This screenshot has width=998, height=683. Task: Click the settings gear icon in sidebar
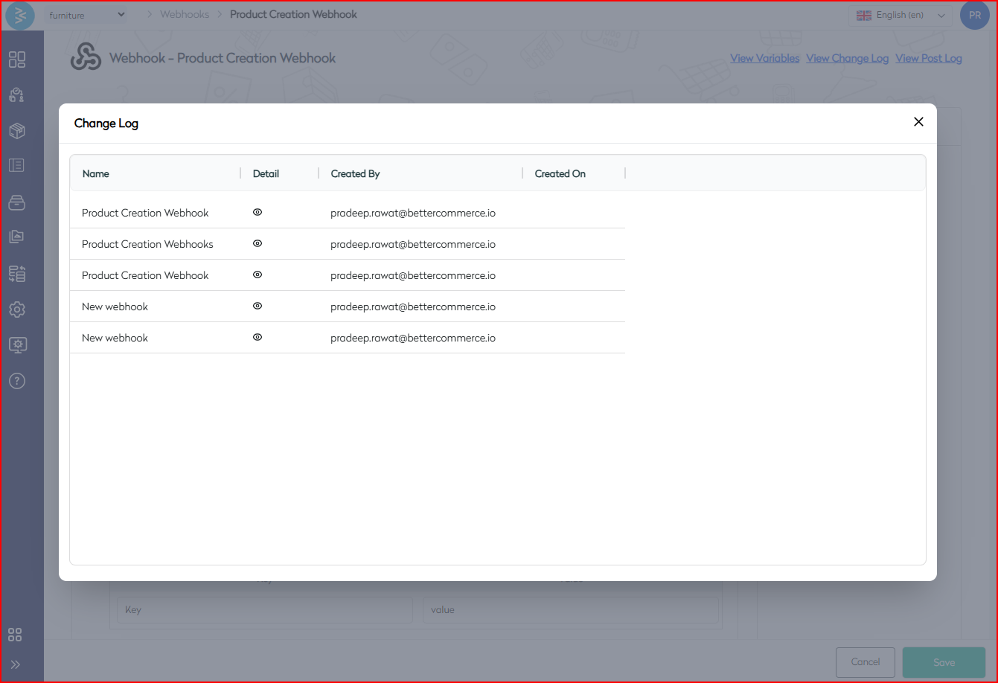17,310
